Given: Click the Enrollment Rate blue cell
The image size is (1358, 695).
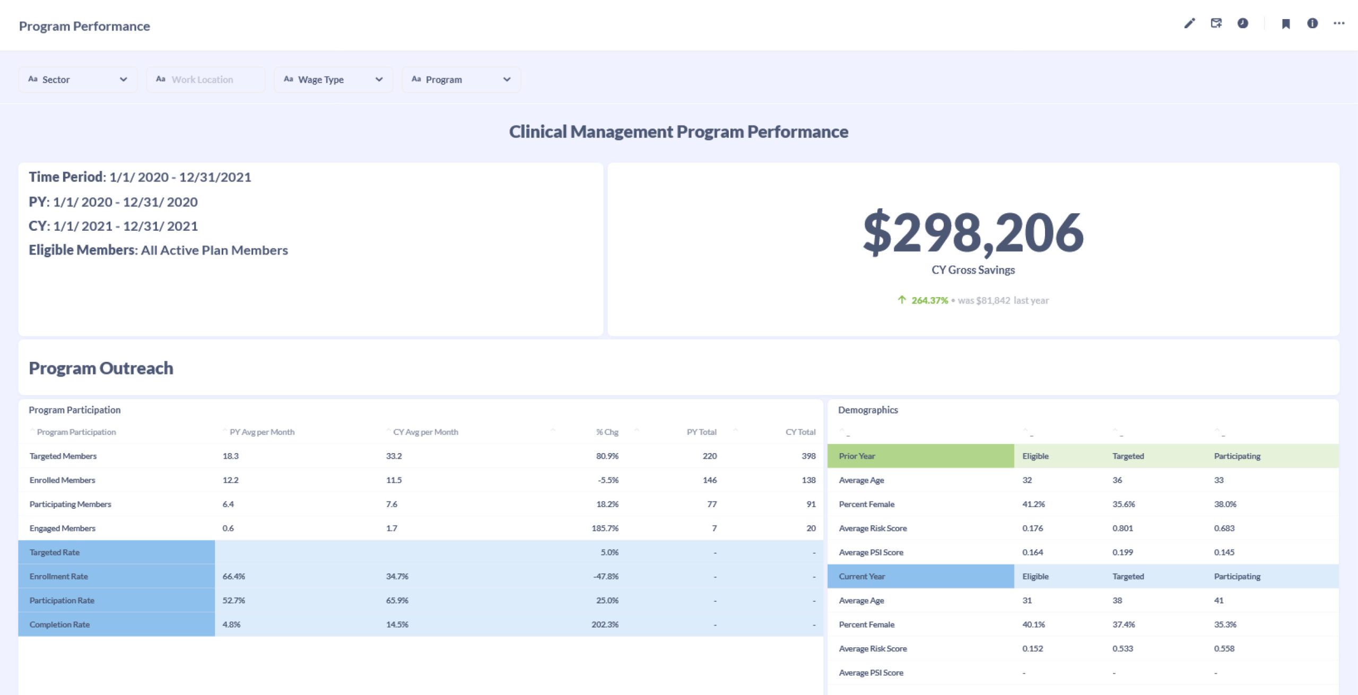Looking at the screenshot, I should point(117,576).
